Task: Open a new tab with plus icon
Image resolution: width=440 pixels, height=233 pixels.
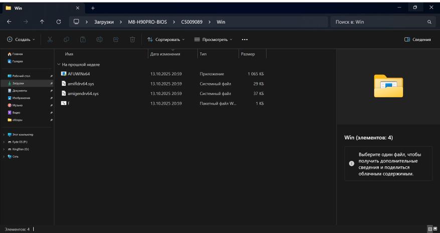Action: 93,8
